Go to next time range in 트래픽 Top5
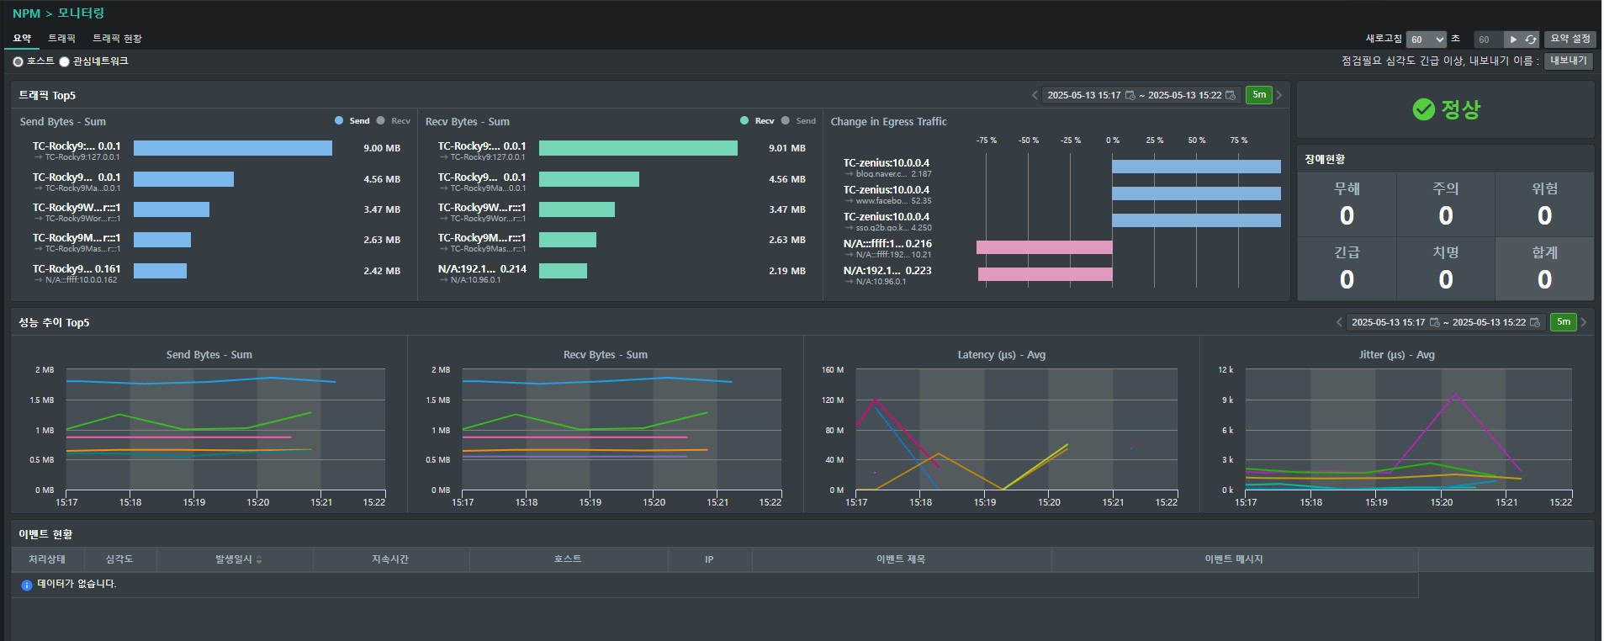 1279,95
